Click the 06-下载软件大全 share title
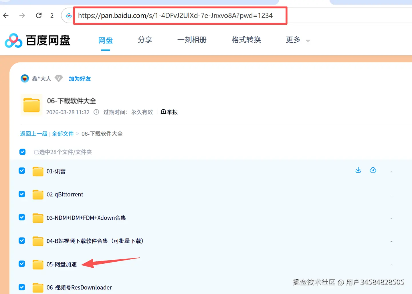 [72, 101]
